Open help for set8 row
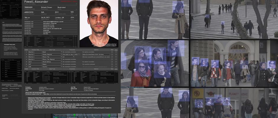Image resolution: width=278 pixels, height=118 pixels. [112, 66]
